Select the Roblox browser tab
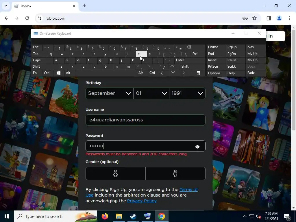296x222 pixels. (45, 6)
